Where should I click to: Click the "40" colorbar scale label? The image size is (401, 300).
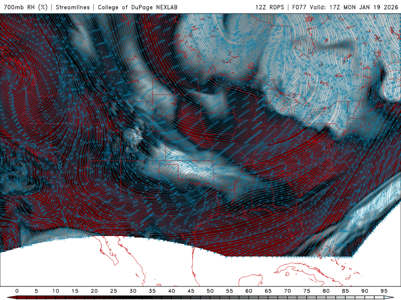(x=171, y=291)
